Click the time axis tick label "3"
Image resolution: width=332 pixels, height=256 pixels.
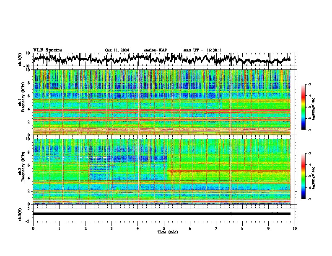[112, 228]
